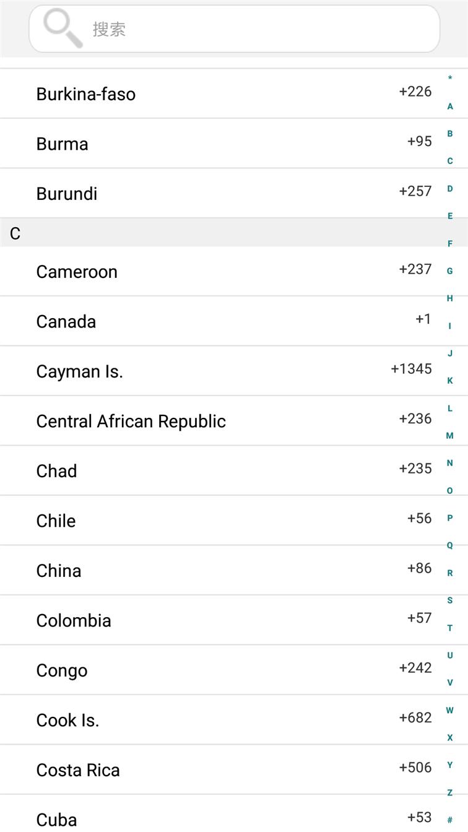Jump to letter Z in index

[450, 792]
